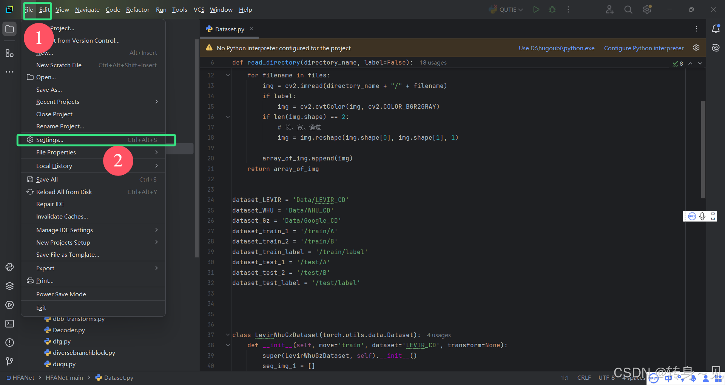This screenshot has width=725, height=385.
Task: Open the View menu
Action: (x=62, y=10)
